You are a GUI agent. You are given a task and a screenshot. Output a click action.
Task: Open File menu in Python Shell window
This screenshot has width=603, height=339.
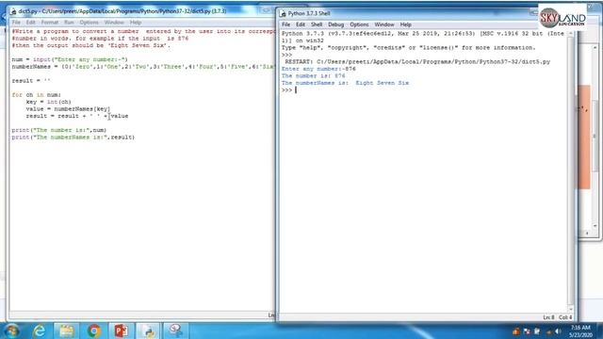click(285, 24)
